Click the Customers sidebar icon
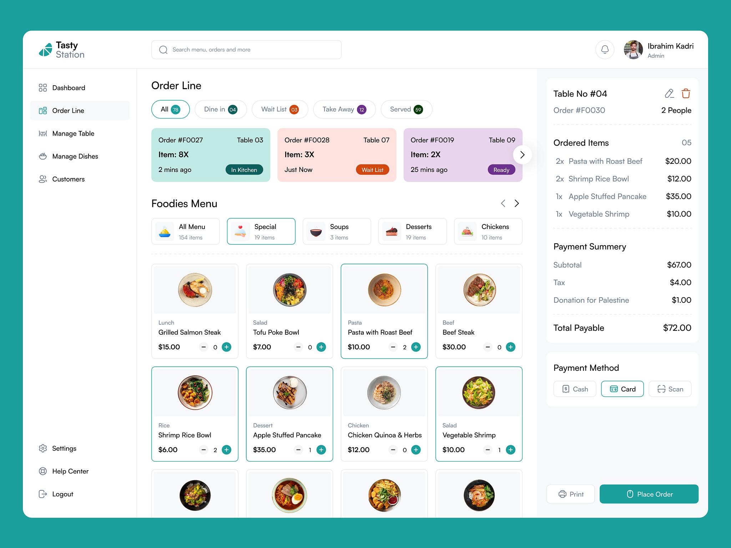 [x=42, y=178]
